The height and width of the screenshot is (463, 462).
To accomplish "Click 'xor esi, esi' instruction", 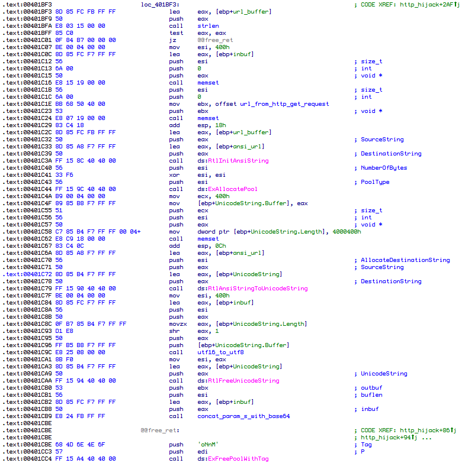I will tap(197, 175).
